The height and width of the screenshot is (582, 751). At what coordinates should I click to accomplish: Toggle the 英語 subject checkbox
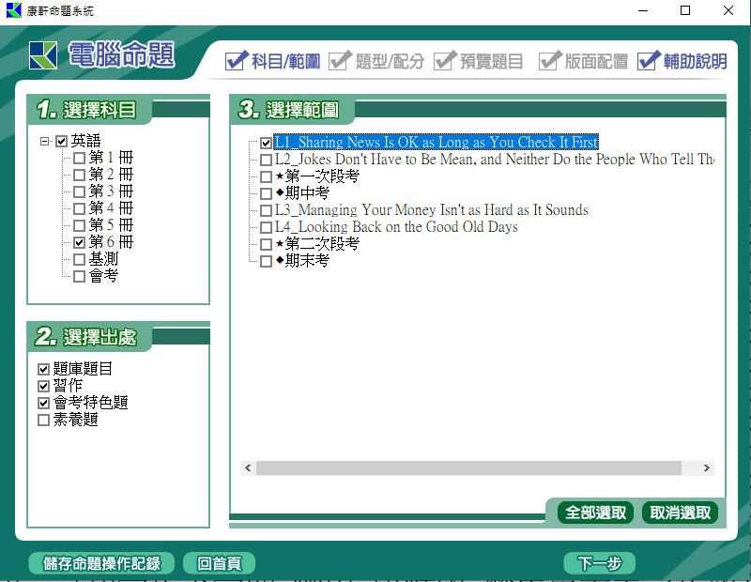61,142
